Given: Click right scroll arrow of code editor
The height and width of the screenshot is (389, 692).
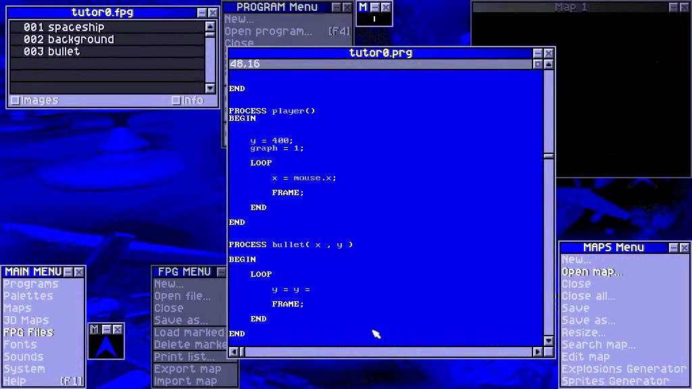Looking at the screenshot, I should coord(537,352).
